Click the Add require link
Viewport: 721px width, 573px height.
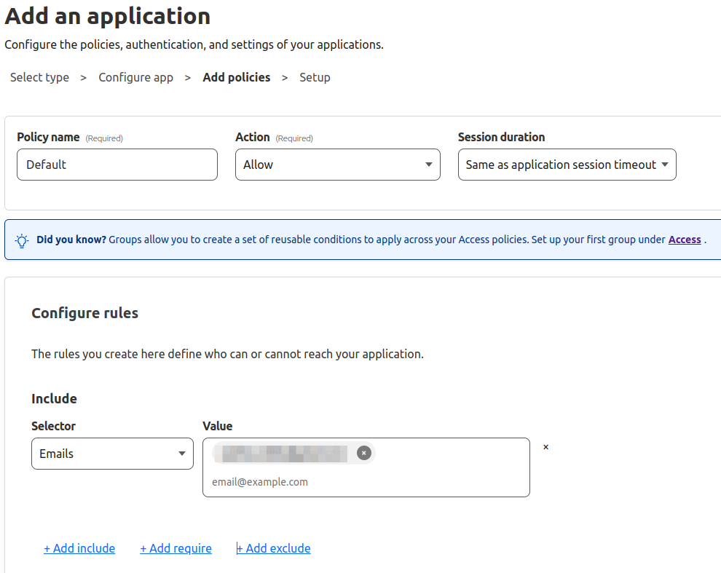(x=176, y=548)
